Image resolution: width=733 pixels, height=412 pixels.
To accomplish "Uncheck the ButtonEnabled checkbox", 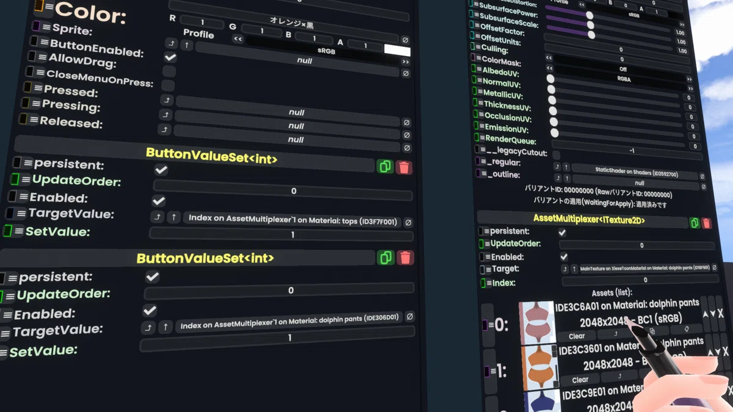I will [x=170, y=57].
